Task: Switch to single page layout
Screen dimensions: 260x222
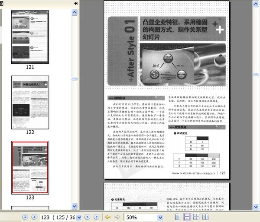Action: (x=177, y=217)
